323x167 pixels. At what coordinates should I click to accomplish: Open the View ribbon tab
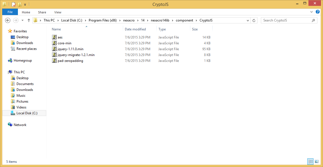[x=58, y=12]
